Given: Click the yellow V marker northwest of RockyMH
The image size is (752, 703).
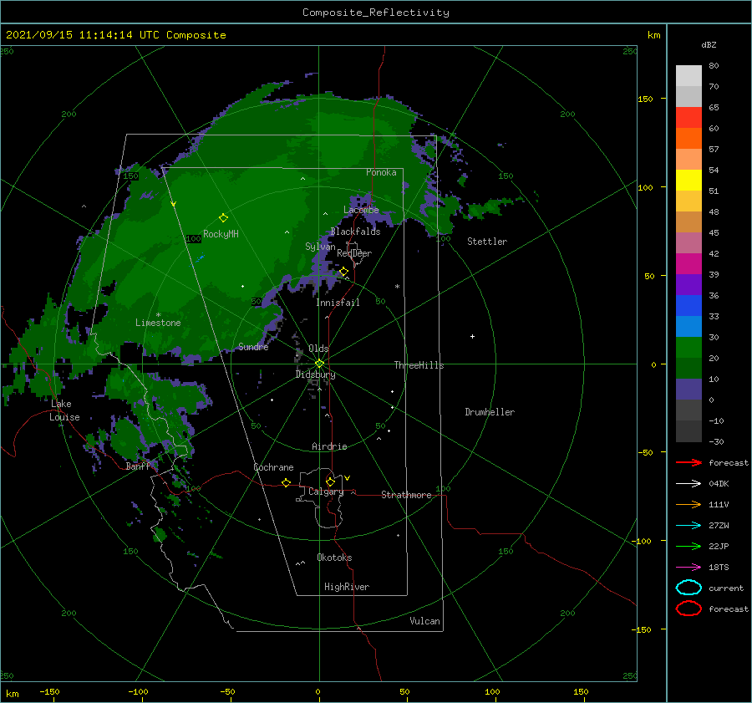Looking at the screenshot, I should [173, 204].
